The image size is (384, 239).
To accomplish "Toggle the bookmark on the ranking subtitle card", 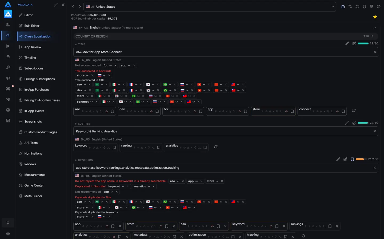I will click(x=159, y=148).
